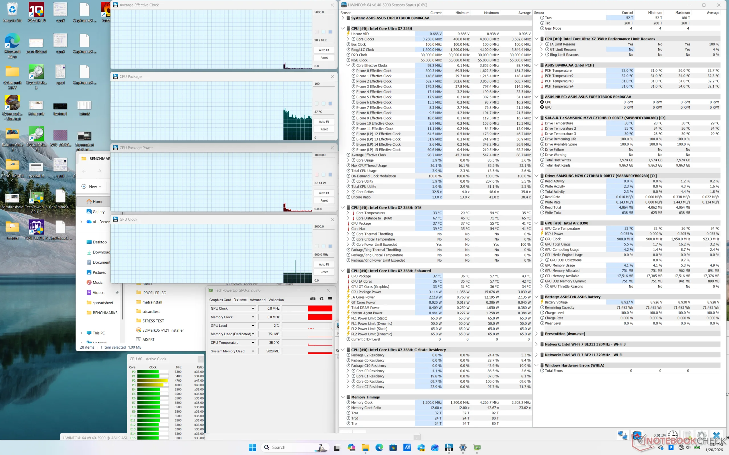
Task: Expand the Core Clocks tree row
Action: coord(348,39)
